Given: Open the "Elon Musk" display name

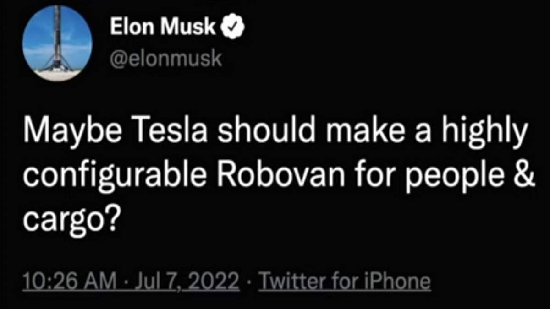Looking at the screenshot, I should [x=163, y=29].
